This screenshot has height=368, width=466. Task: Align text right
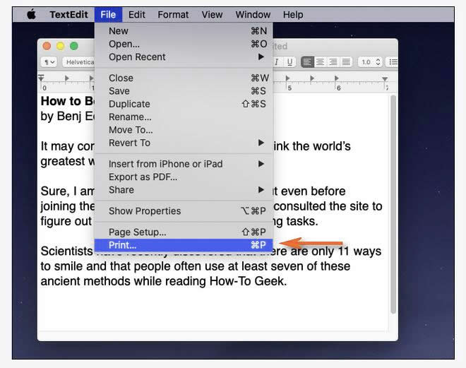click(333, 62)
